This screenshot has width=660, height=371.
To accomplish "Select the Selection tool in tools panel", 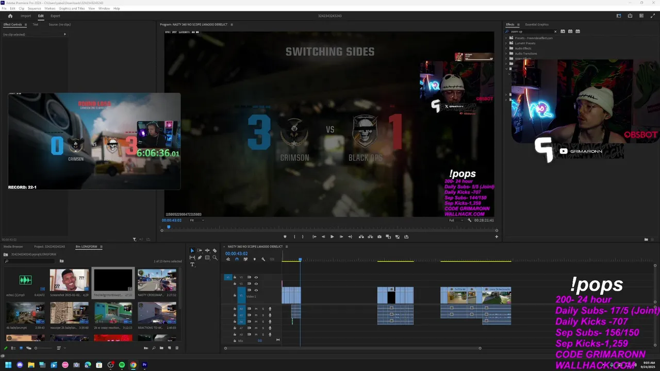I will coord(192,250).
